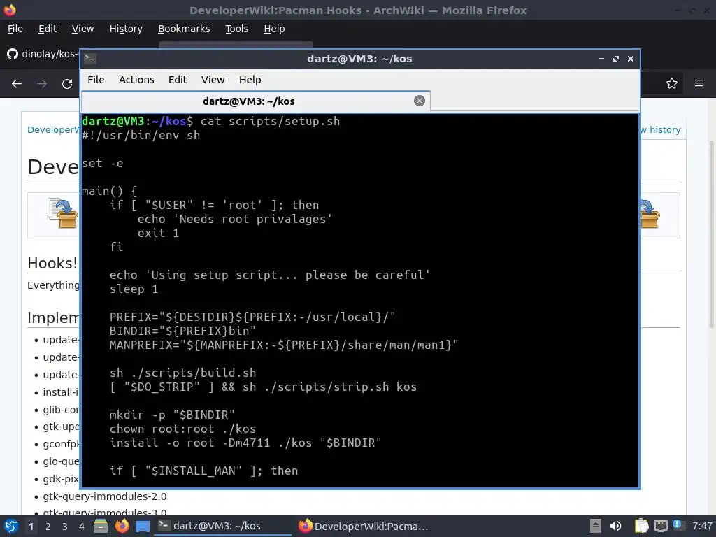Click package icon on left of wiki

pyautogui.click(x=63, y=213)
